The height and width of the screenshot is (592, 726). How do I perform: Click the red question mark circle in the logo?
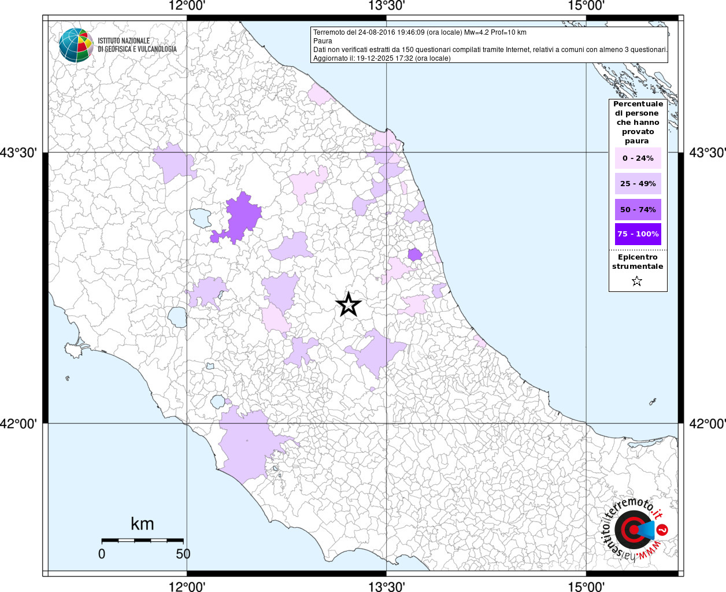[x=662, y=530]
